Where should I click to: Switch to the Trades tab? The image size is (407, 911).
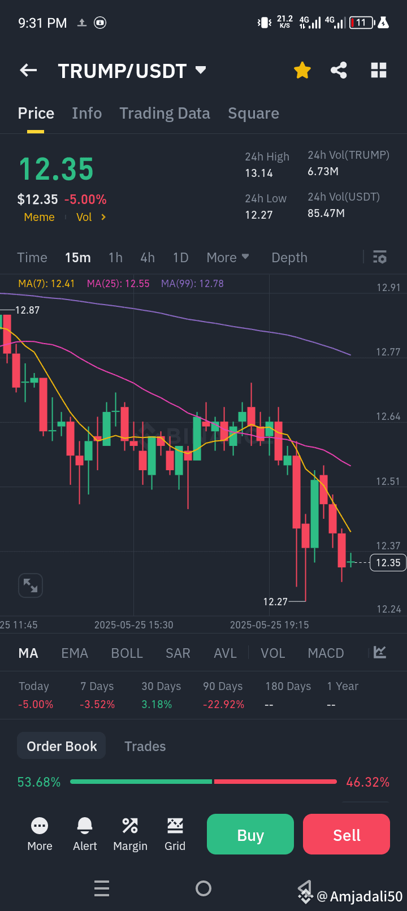coord(145,747)
